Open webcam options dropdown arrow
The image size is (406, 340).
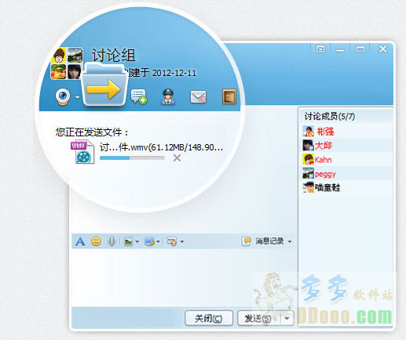[x=77, y=97]
